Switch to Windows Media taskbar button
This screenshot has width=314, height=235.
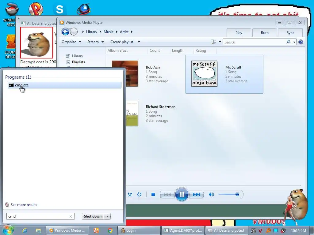67,230
